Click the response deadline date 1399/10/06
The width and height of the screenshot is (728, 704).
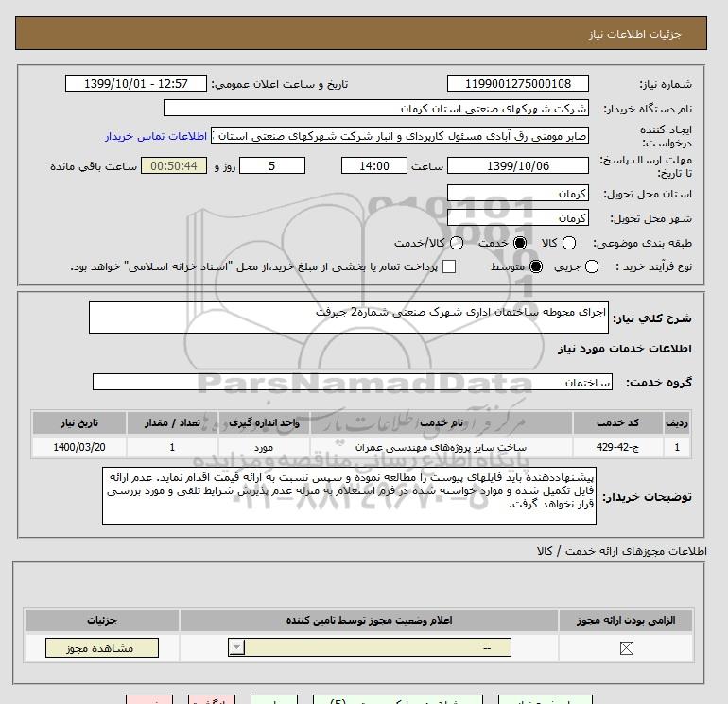[x=518, y=165]
